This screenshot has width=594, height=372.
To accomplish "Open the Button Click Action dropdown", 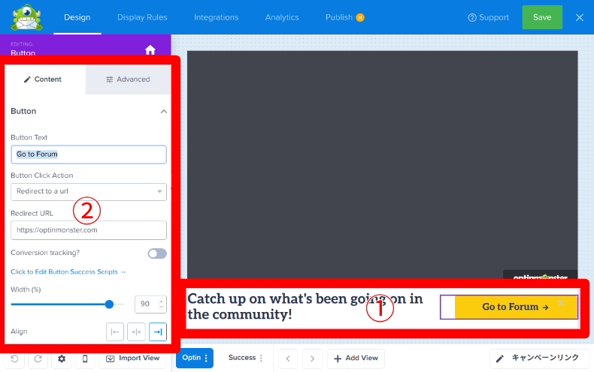I will (x=89, y=192).
